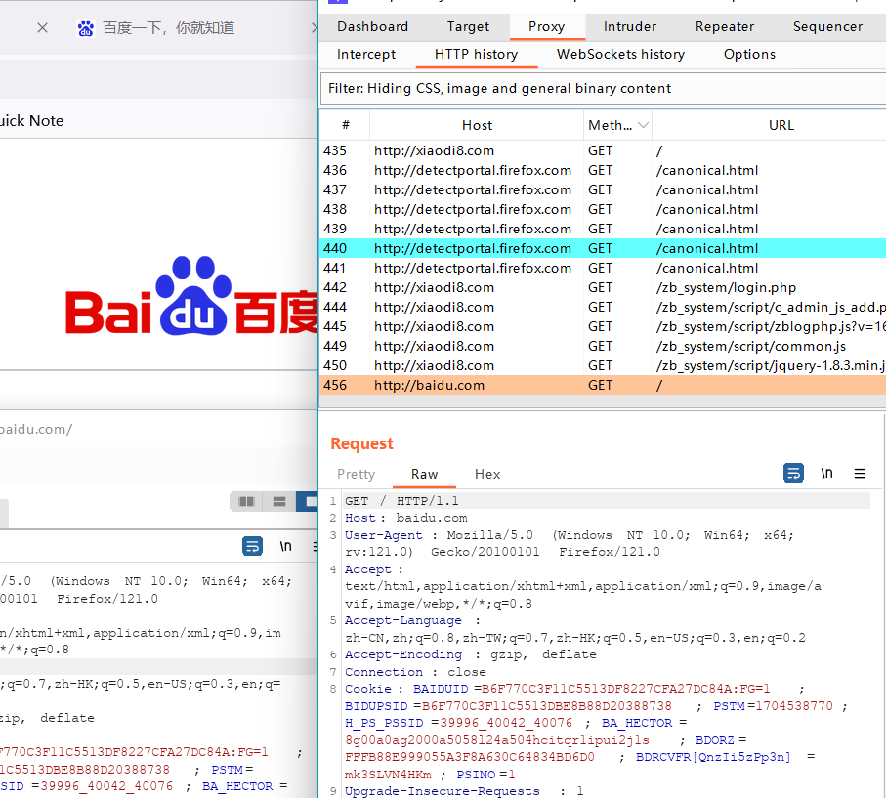Image resolution: width=886 pixels, height=798 pixels.
Task: Select history row number 439
Action: pos(603,229)
